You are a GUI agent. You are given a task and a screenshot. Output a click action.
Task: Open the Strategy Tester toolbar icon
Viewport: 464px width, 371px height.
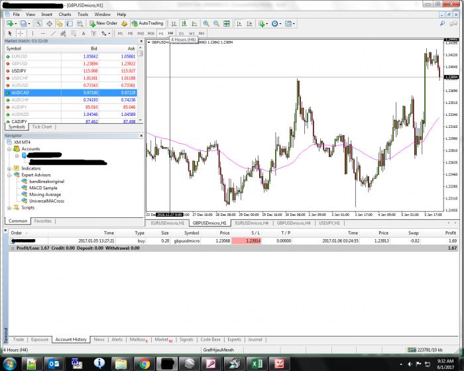pos(80,23)
